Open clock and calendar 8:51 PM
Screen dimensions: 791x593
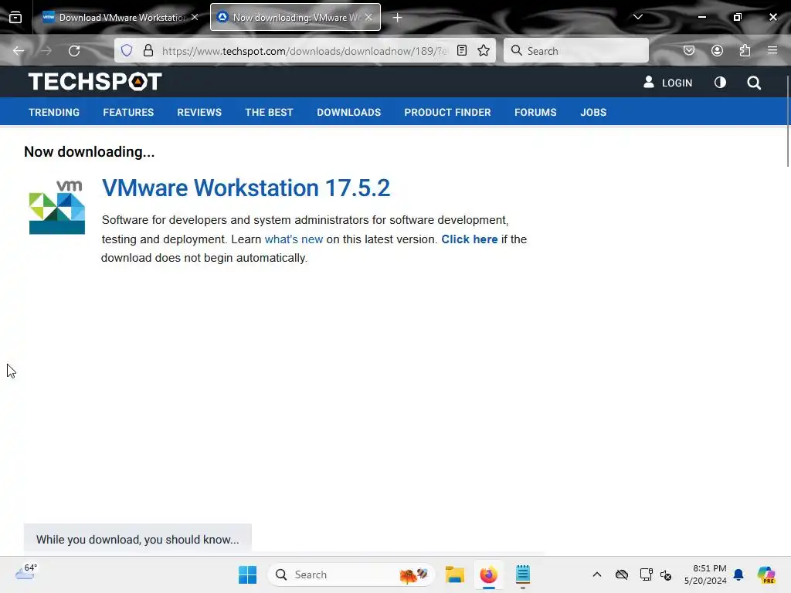(705, 574)
